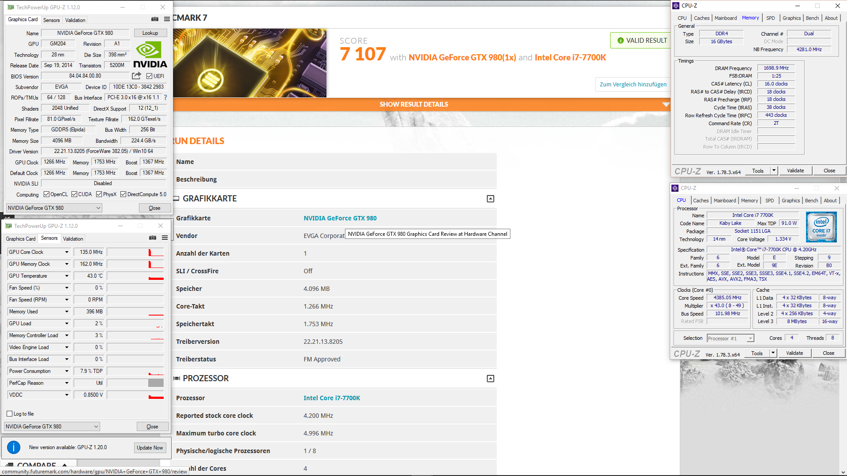Open the Power Consumption sensor dropdown

pos(67,371)
